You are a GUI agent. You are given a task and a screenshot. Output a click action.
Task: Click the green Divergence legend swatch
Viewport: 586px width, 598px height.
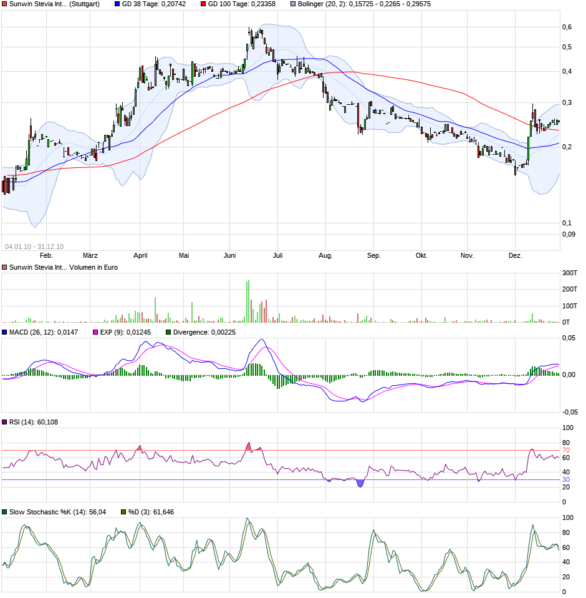point(168,332)
